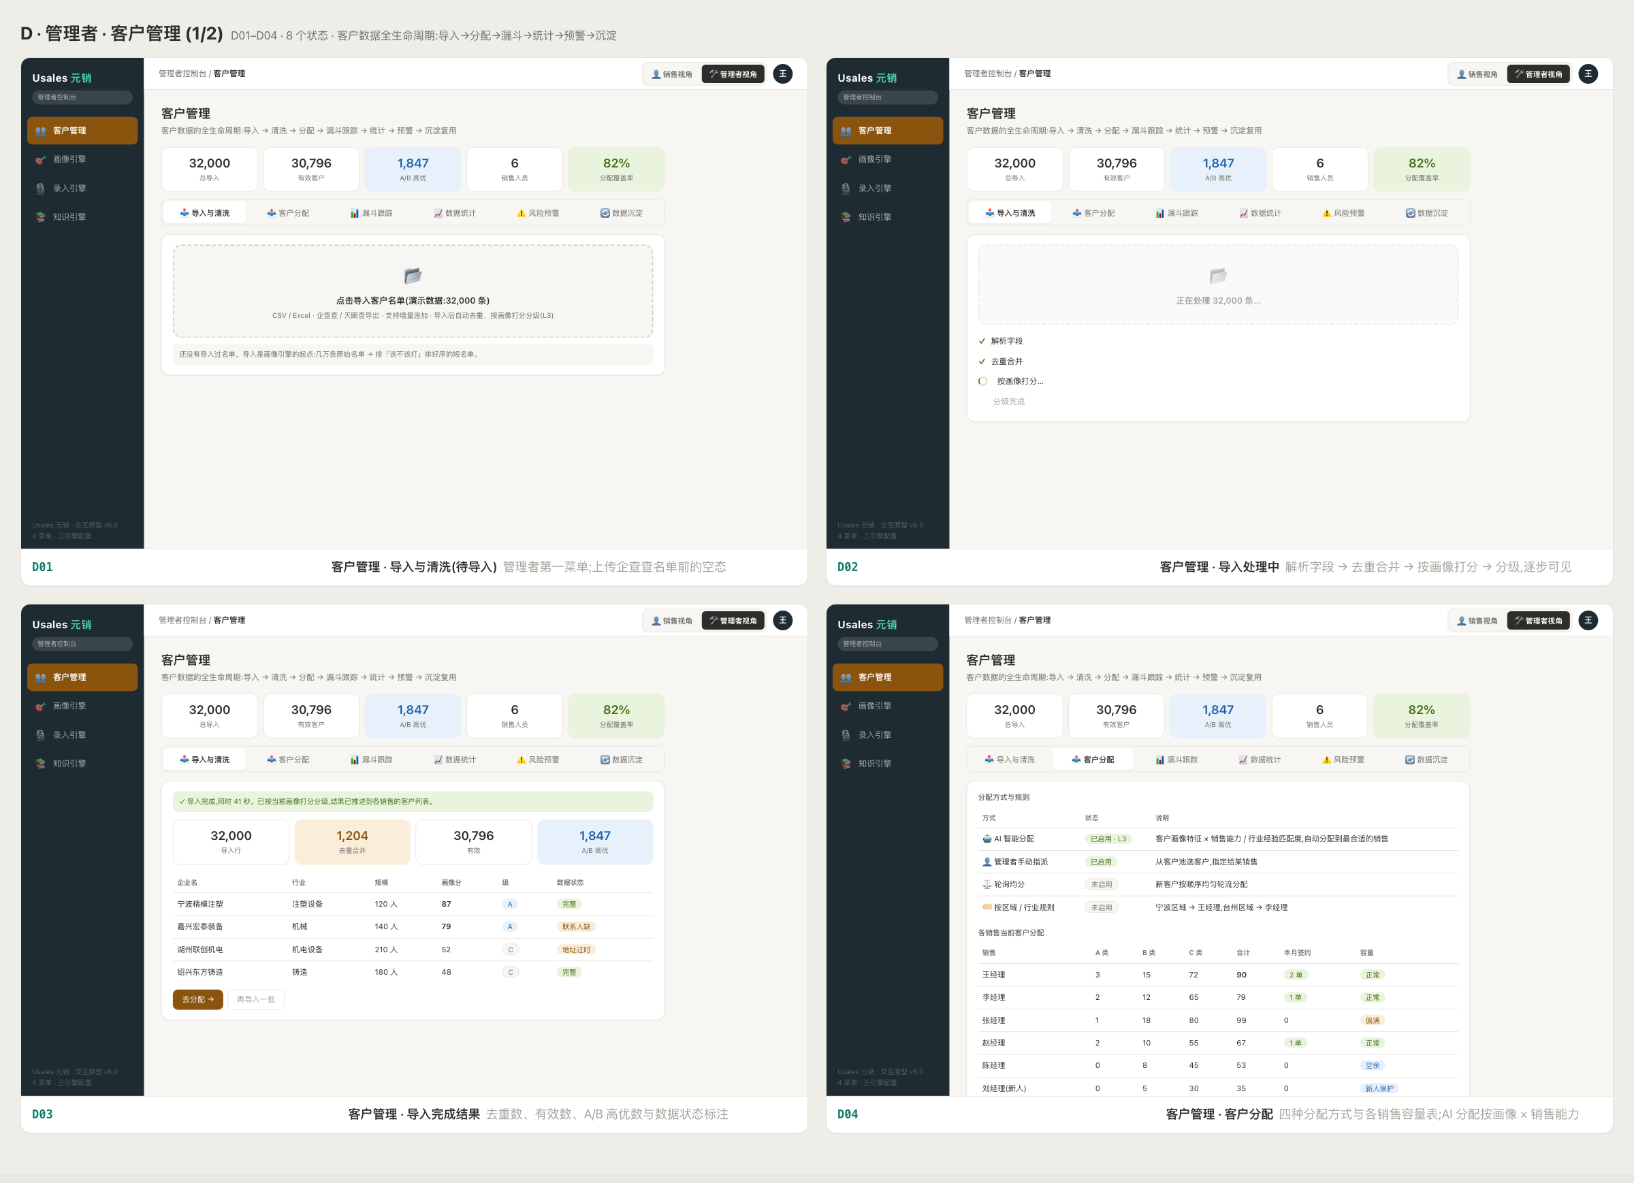Open the 数据沉淀 tab in frame D03
The height and width of the screenshot is (1183, 1634).
[x=621, y=760]
